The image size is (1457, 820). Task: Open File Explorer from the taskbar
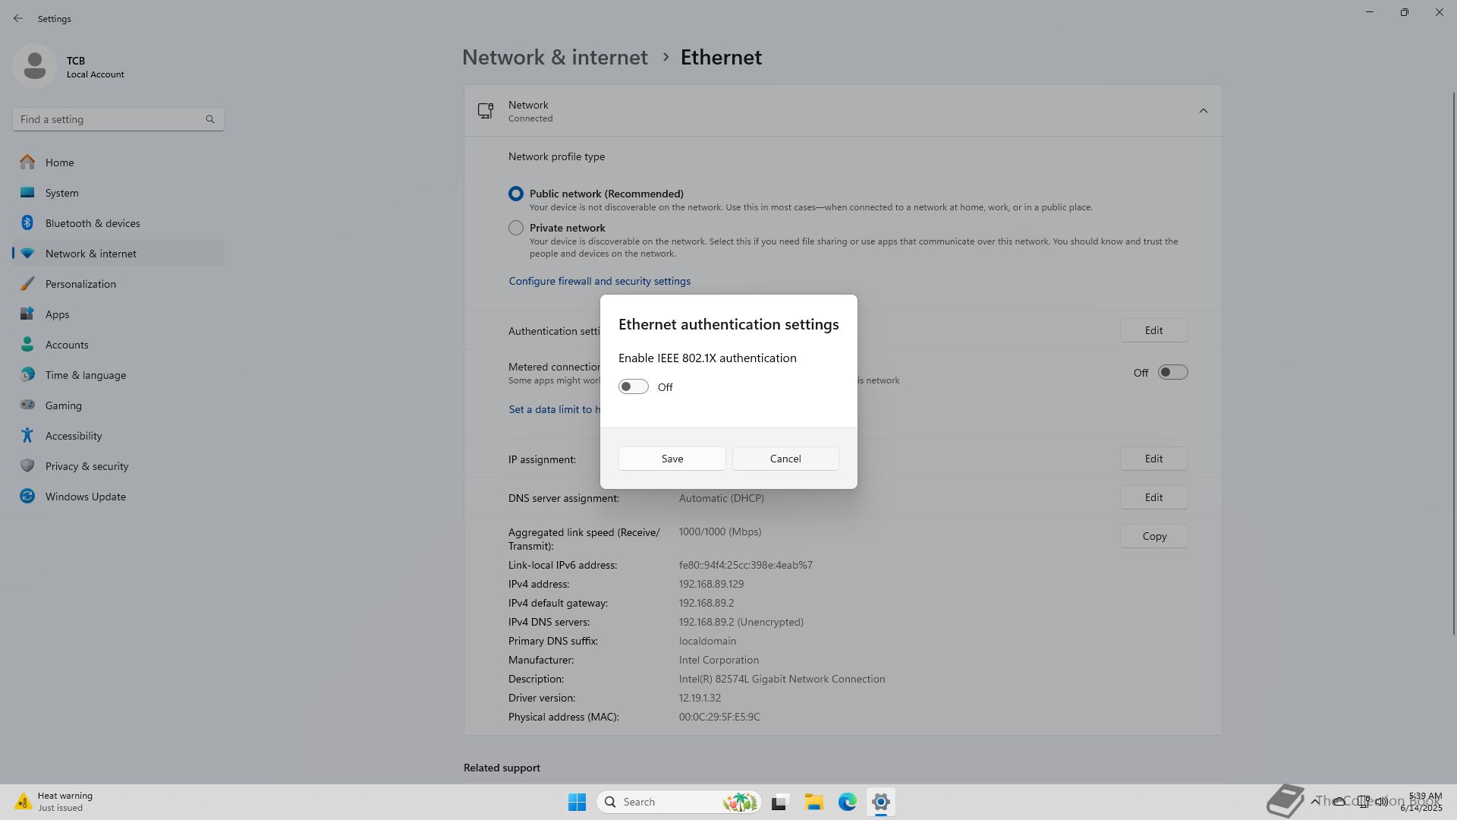click(x=813, y=802)
